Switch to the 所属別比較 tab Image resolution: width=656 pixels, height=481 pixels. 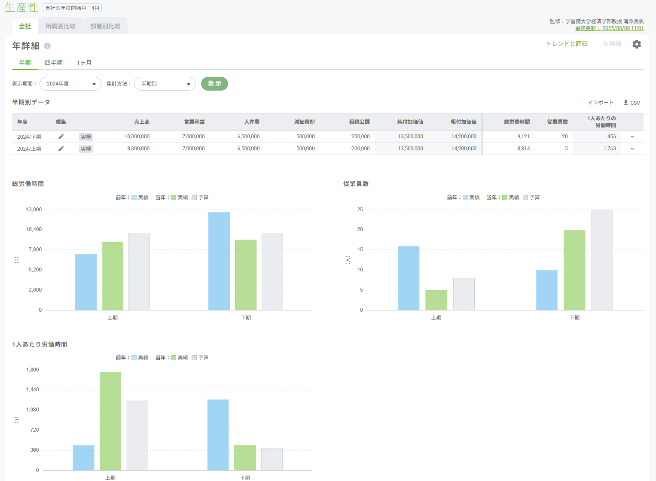tap(61, 26)
